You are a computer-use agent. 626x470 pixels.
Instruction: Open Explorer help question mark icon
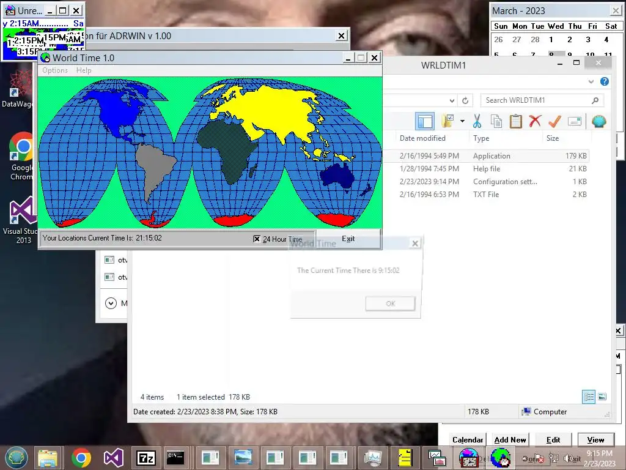coord(605,81)
